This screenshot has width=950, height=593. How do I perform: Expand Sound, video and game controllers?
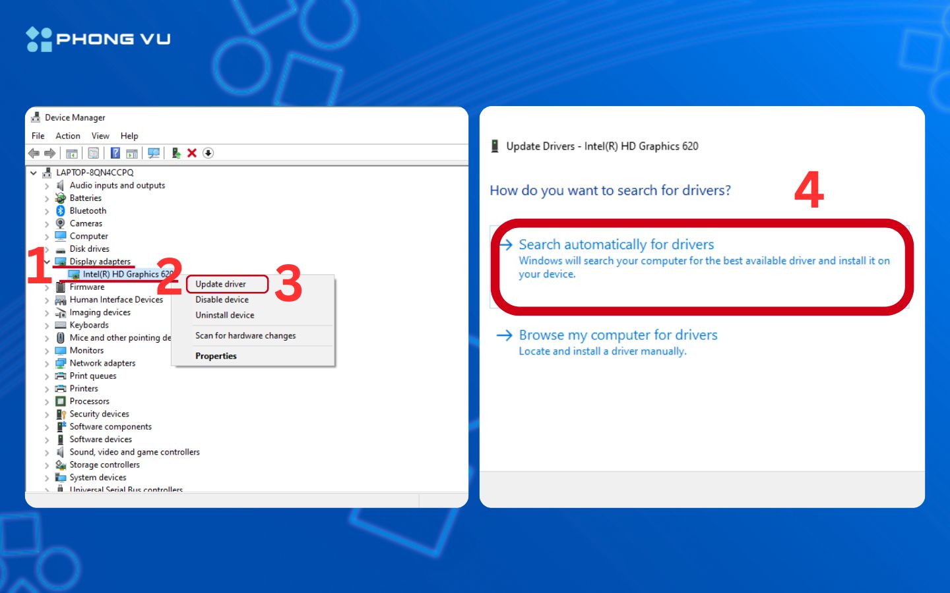tap(47, 453)
